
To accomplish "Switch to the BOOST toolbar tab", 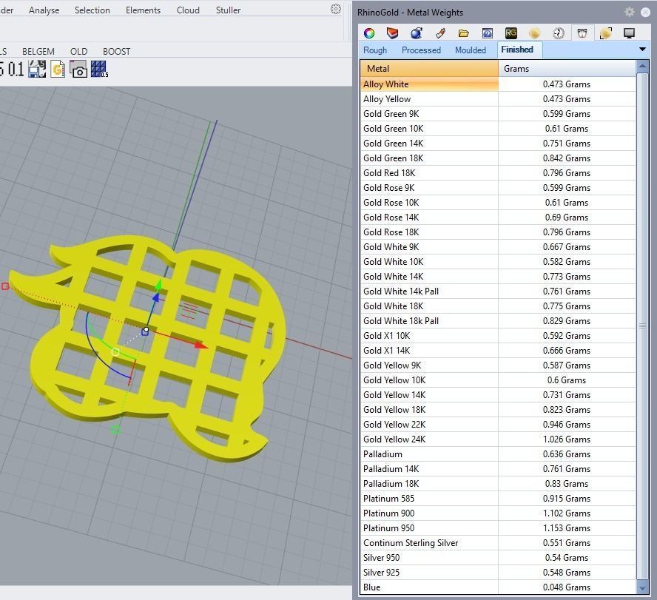I will tap(116, 52).
